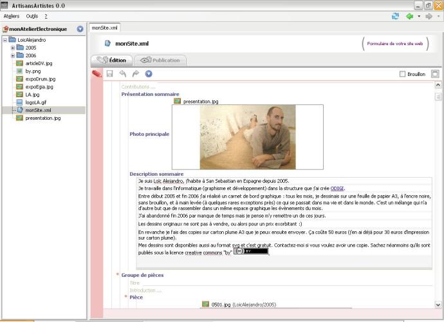The image size is (444, 322).
Task: Click the presentation.jpg image icon above photo
Action: (177, 101)
